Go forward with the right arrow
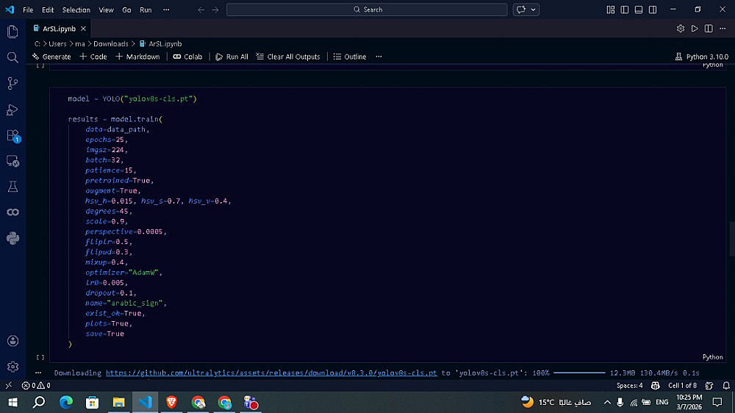The width and height of the screenshot is (735, 413). 215,10
